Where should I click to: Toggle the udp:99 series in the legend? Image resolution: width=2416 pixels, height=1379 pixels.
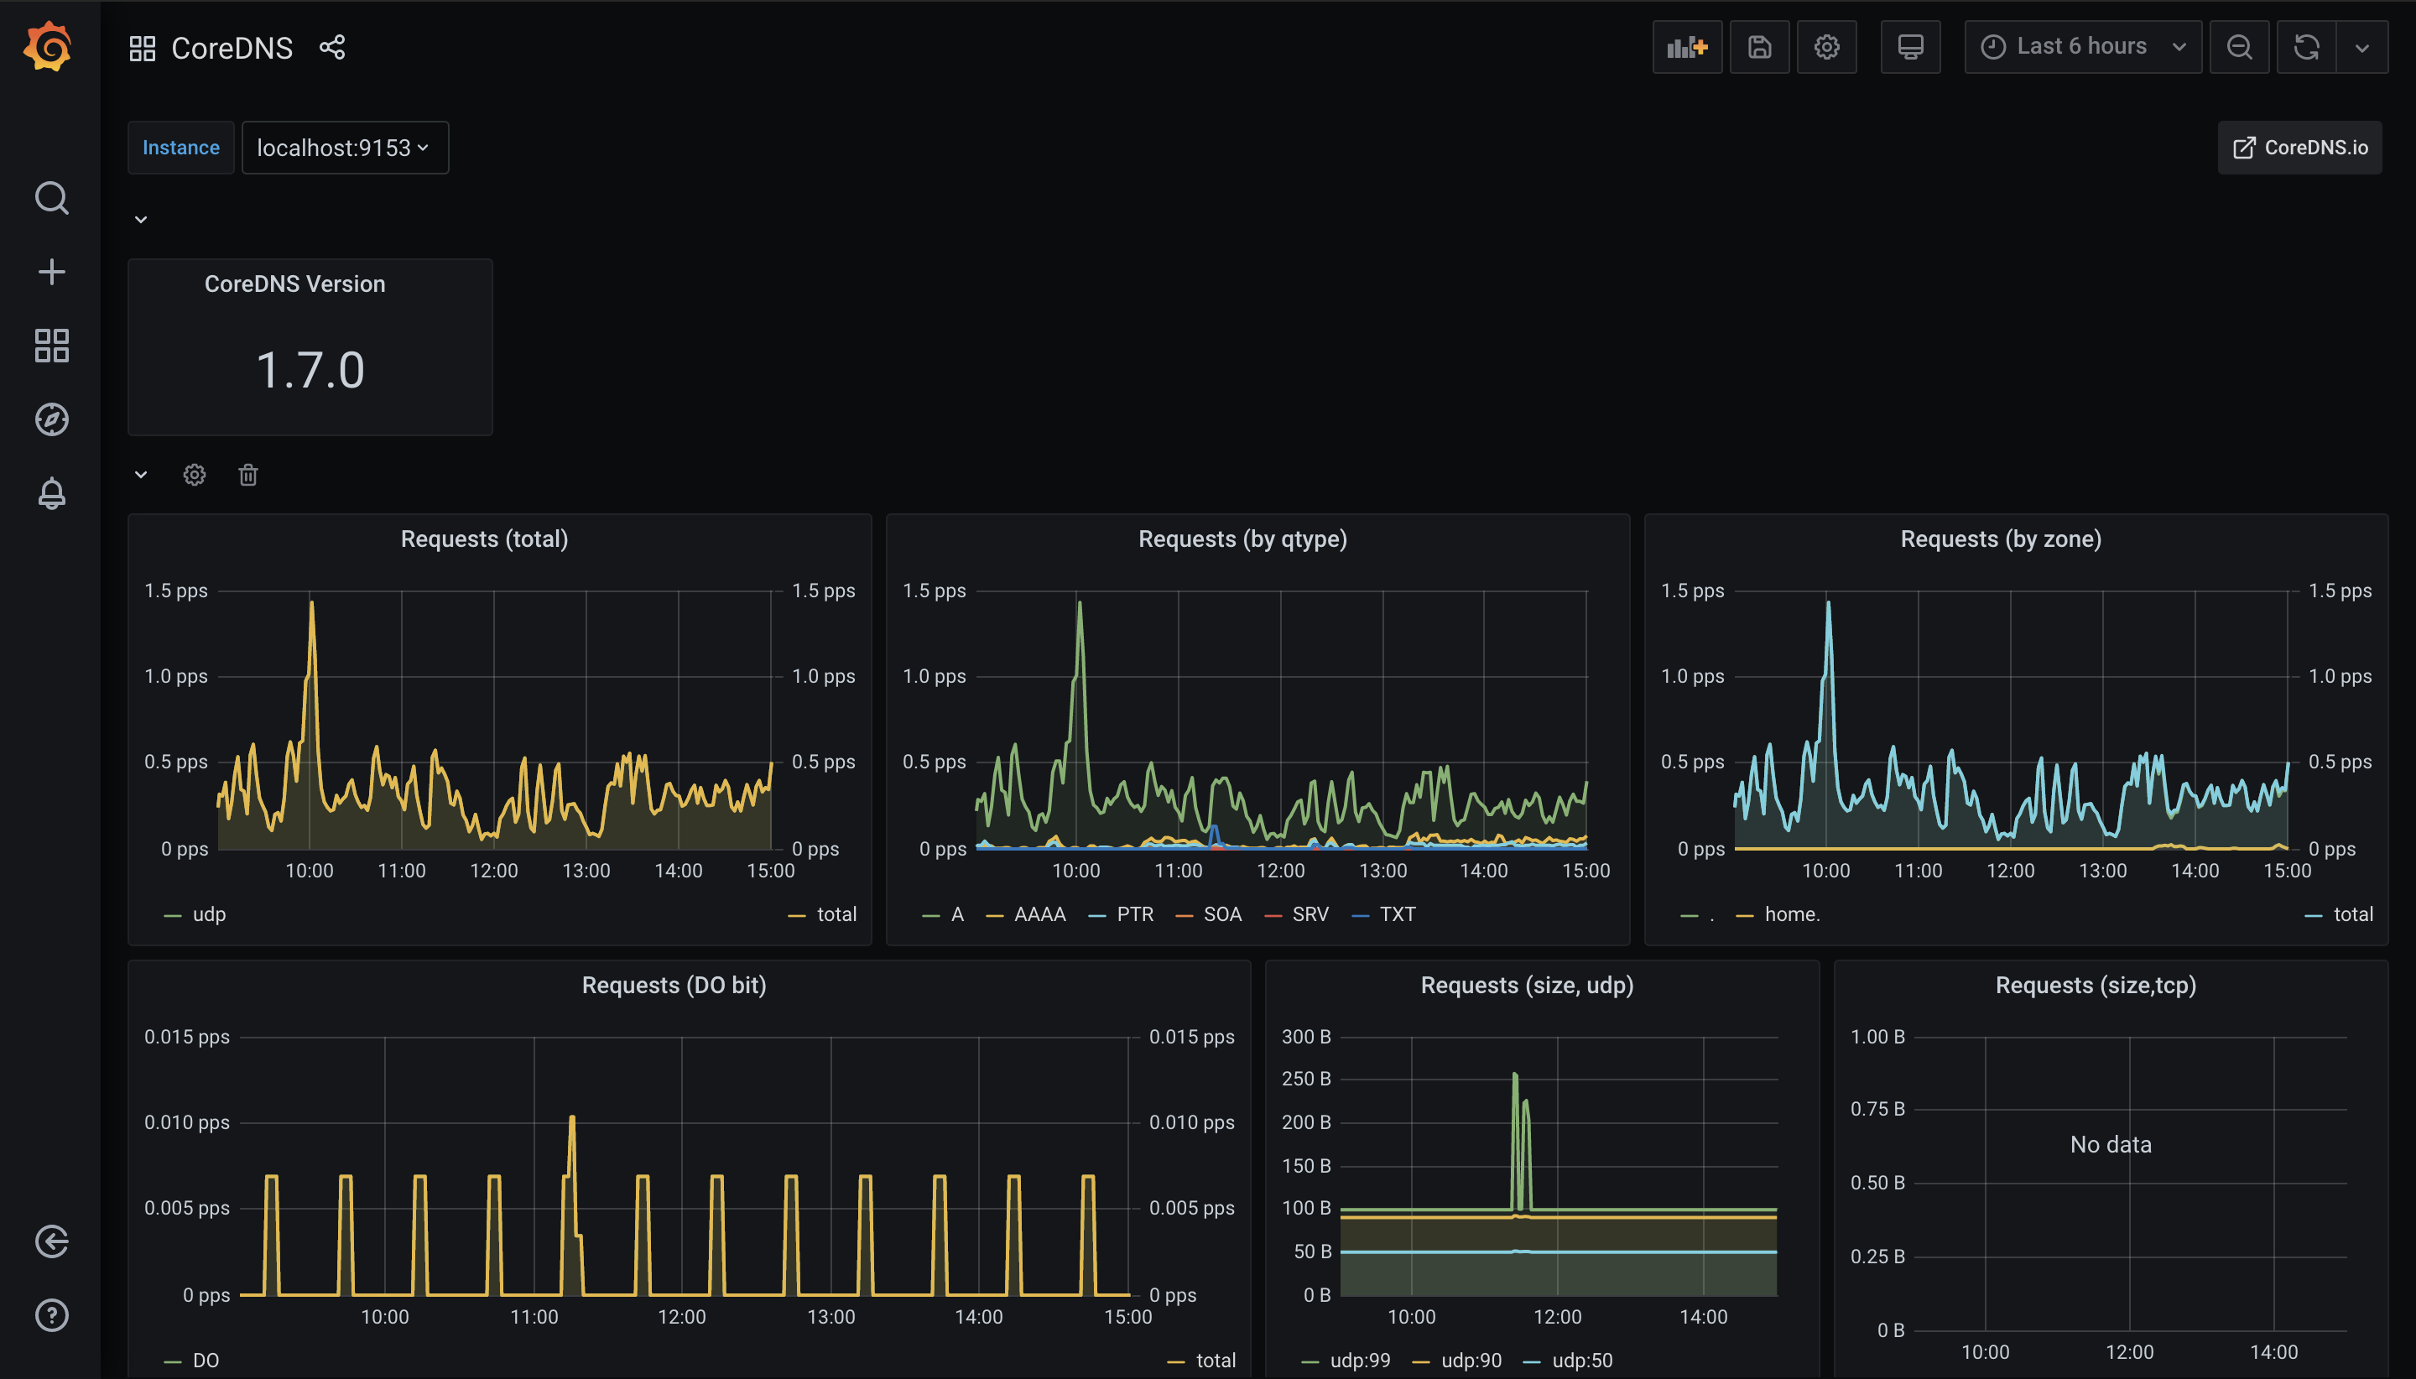click(x=1359, y=1360)
